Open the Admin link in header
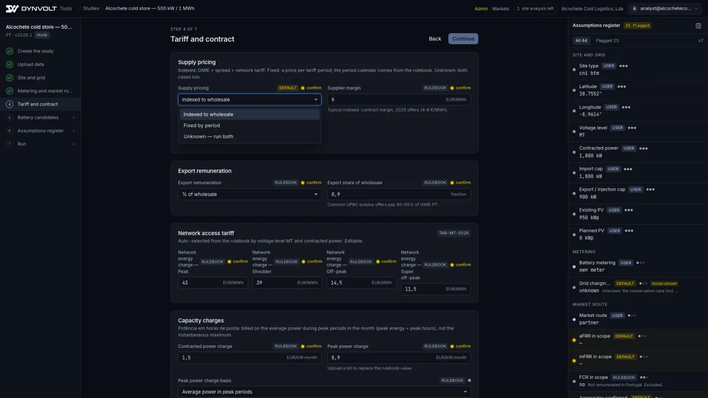708x398 pixels. pos(481,9)
